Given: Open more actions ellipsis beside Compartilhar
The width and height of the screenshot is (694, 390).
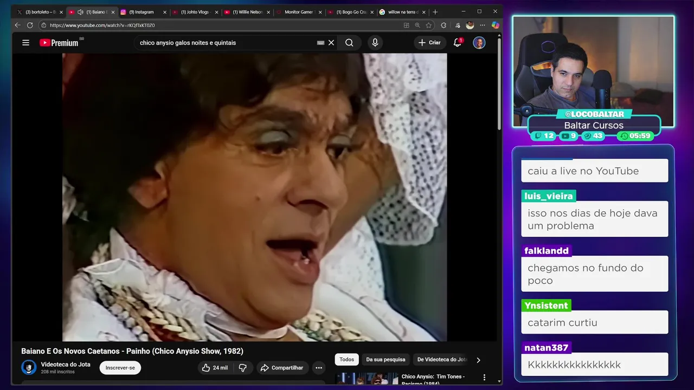Looking at the screenshot, I should (319, 368).
